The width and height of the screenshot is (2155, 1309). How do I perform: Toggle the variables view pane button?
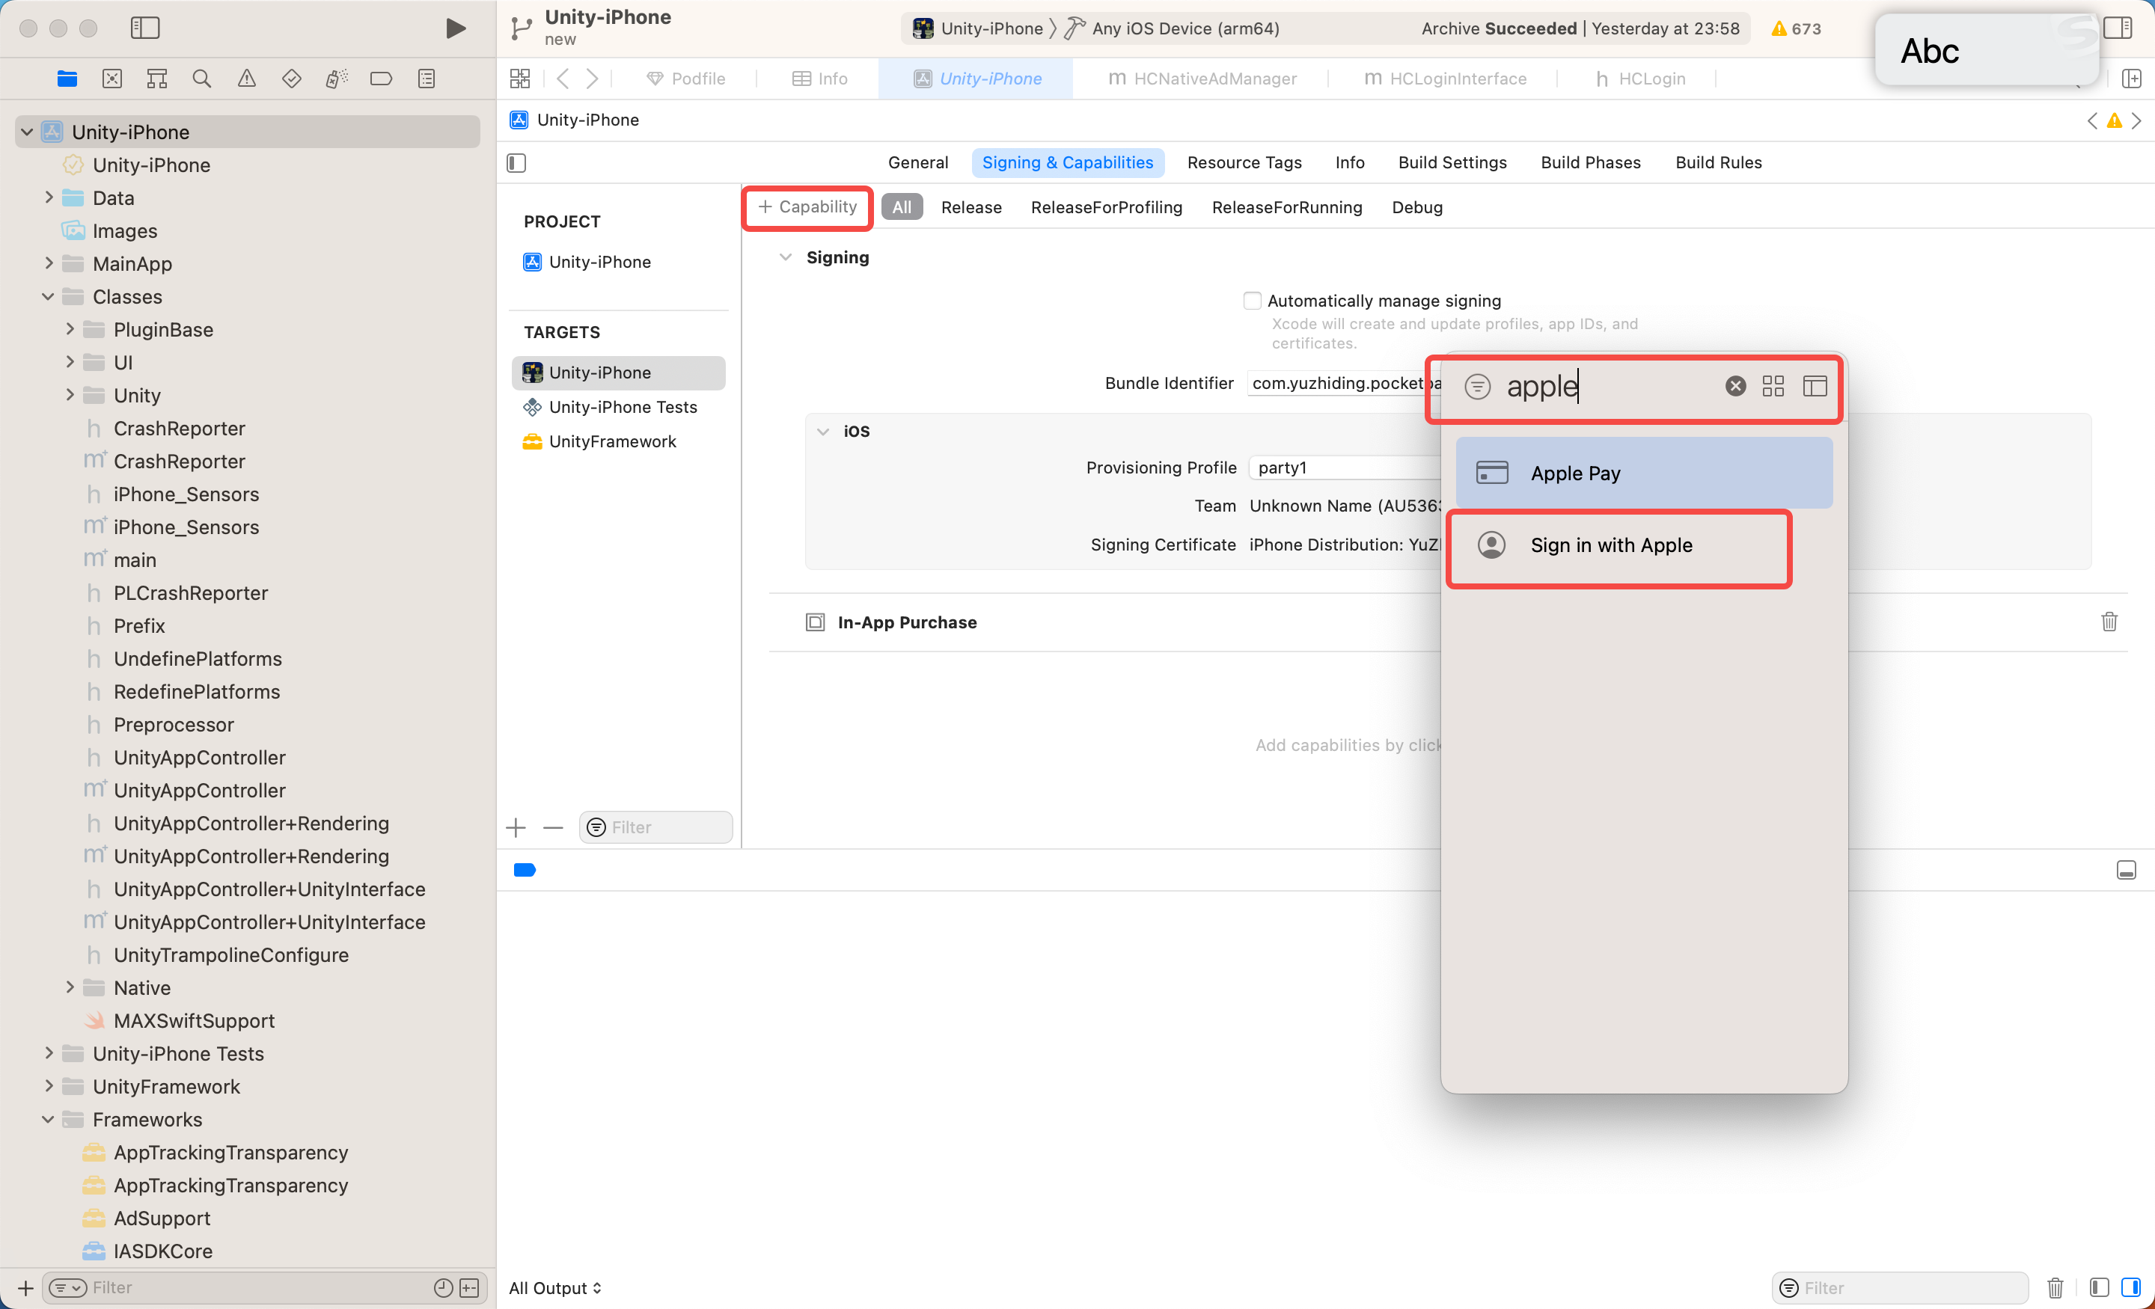2098,1287
